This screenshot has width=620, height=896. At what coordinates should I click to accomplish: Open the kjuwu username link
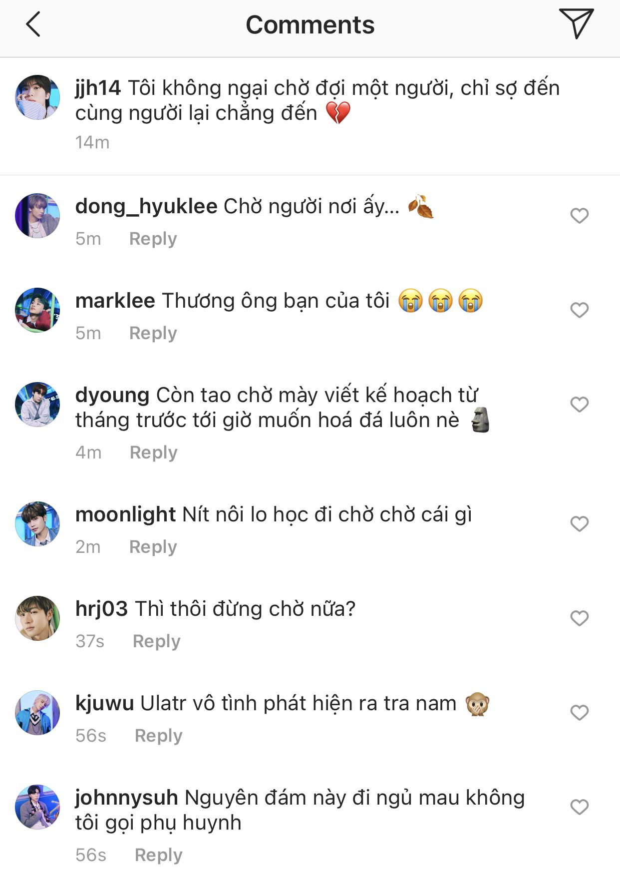104,703
